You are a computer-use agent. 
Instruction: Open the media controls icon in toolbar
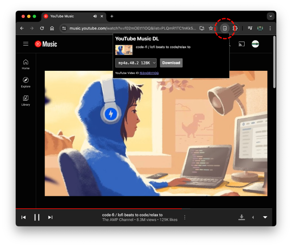(250, 28)
